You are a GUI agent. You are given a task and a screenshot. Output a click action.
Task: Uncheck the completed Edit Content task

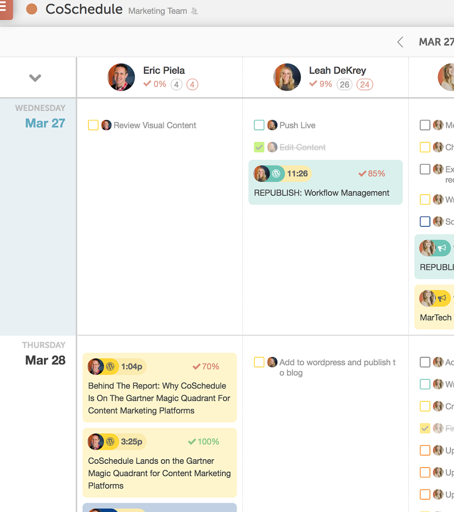(x=259, y=147)
